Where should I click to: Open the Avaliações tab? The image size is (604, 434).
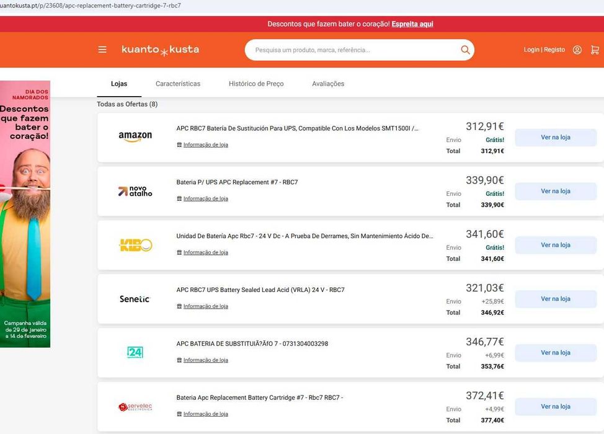click(x=328, y=84)
